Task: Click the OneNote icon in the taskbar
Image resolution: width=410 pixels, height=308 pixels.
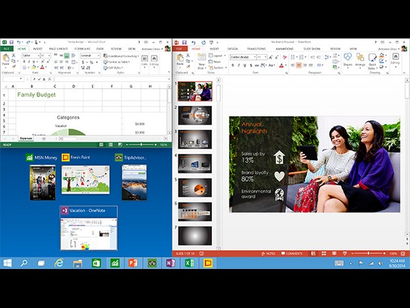Action: tap(170, 263)
